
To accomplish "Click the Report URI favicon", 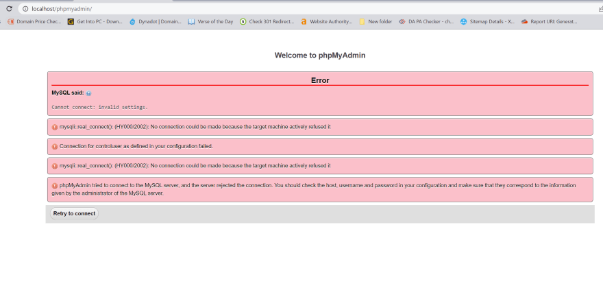I will coord(525,21).
